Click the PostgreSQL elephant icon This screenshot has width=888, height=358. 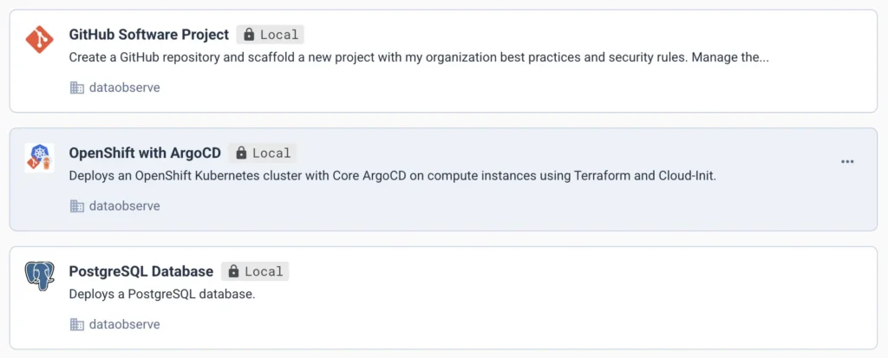coord(40,276)
